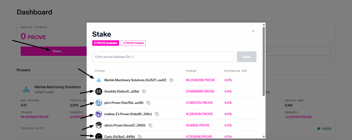Select ultra's Prover row
352x140 pixels.
[174, 125]
